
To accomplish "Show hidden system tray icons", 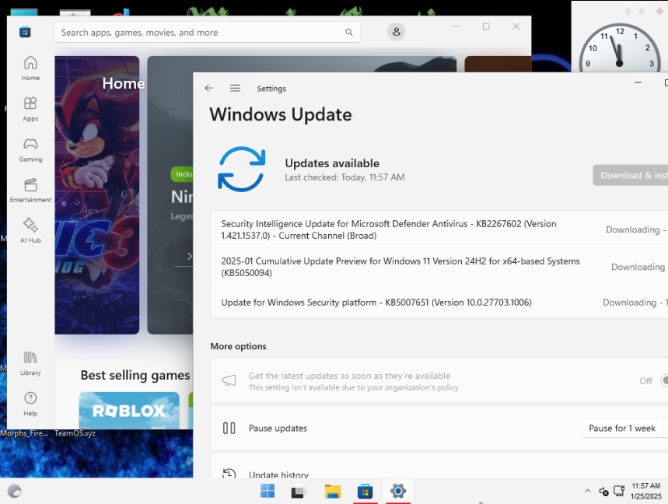I will (x=587, y=492).
